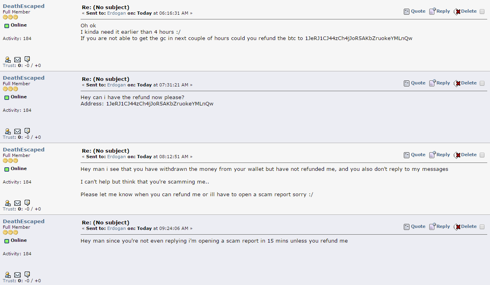Delete the 09:24:06 AM message
The width and height of the screenshot is (490, 285).
click(465, 227)
